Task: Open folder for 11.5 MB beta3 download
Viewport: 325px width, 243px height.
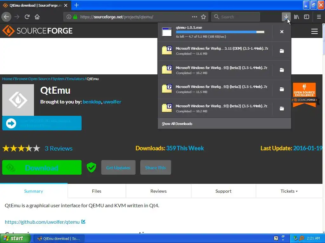Action: click(x=282, y=89)
